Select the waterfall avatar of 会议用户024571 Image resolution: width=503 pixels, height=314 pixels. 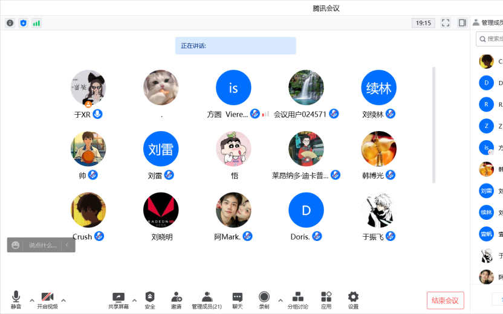click(306, 88)
